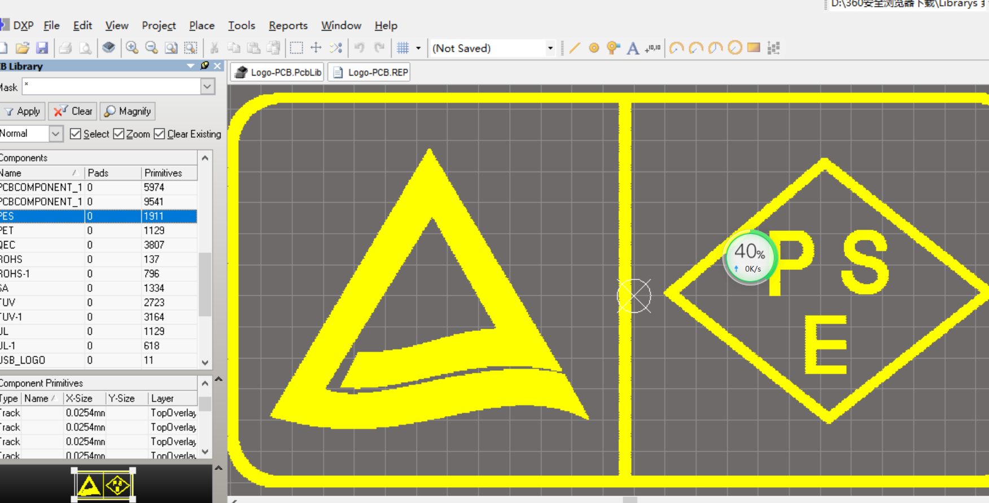Collapse the preview pane arrow

point(218,468)
